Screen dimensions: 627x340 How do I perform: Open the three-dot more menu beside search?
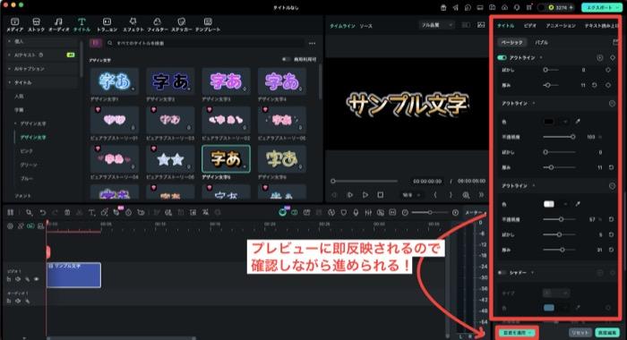point(312,43)
